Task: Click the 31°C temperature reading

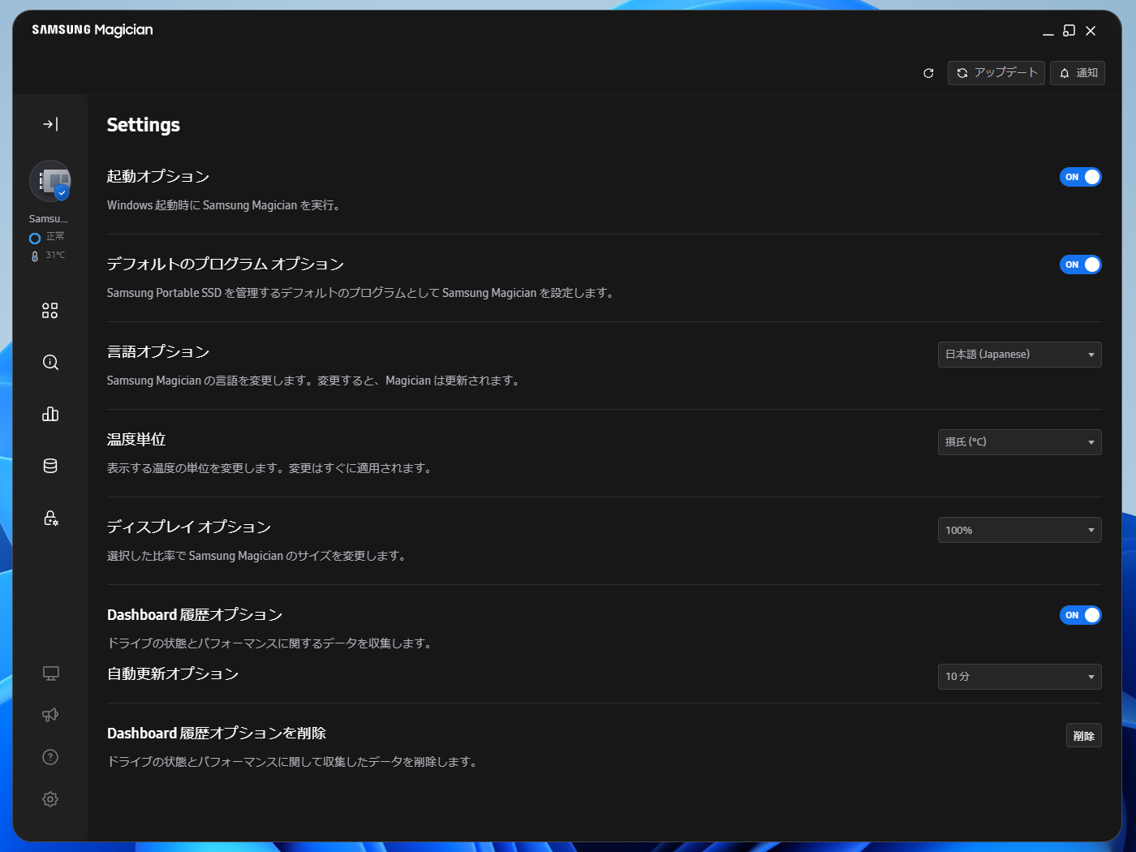Action: 55,256
